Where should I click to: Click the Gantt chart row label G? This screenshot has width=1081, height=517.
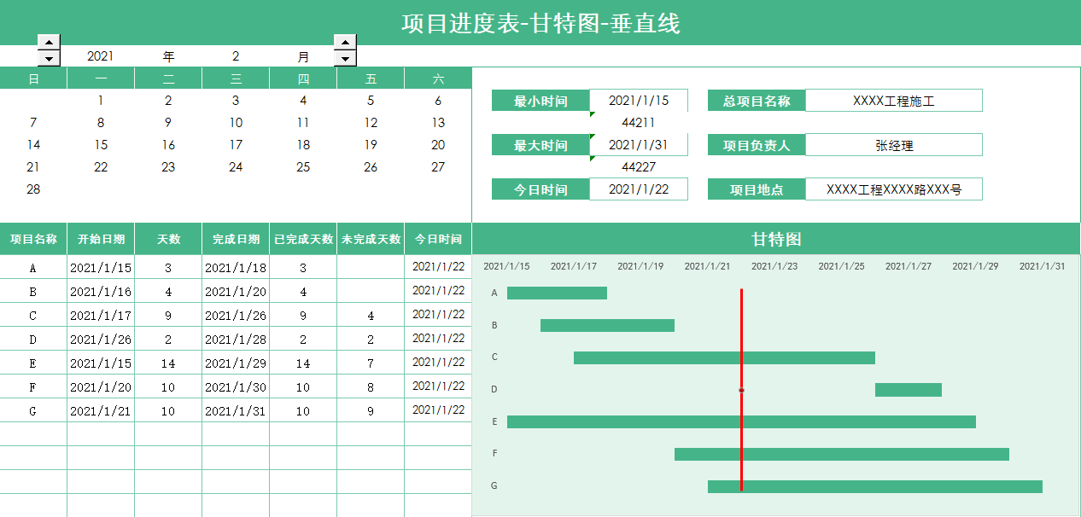tap(494, 486)
